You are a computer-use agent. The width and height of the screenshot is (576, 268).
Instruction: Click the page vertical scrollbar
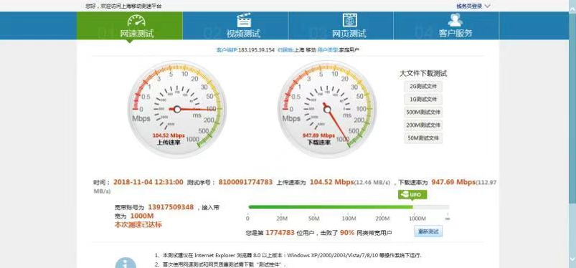(572, 134)
